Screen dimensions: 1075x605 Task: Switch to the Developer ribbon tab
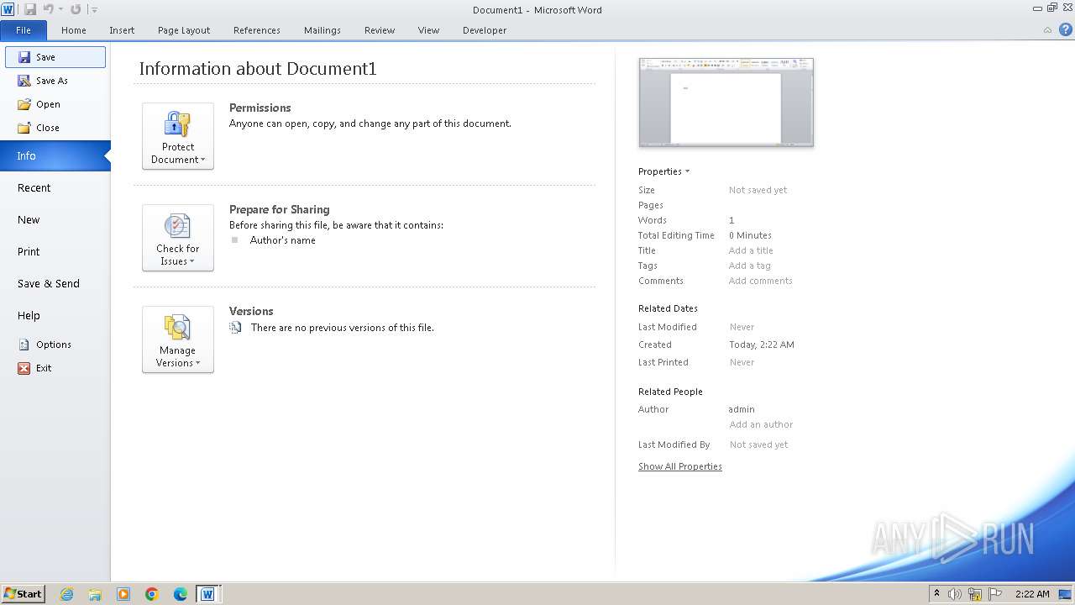click(485, 30)
